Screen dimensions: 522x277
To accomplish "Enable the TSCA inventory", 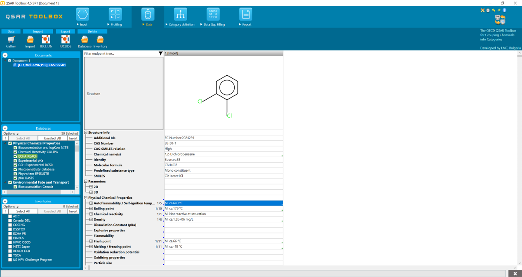I will tap(9, 255).
